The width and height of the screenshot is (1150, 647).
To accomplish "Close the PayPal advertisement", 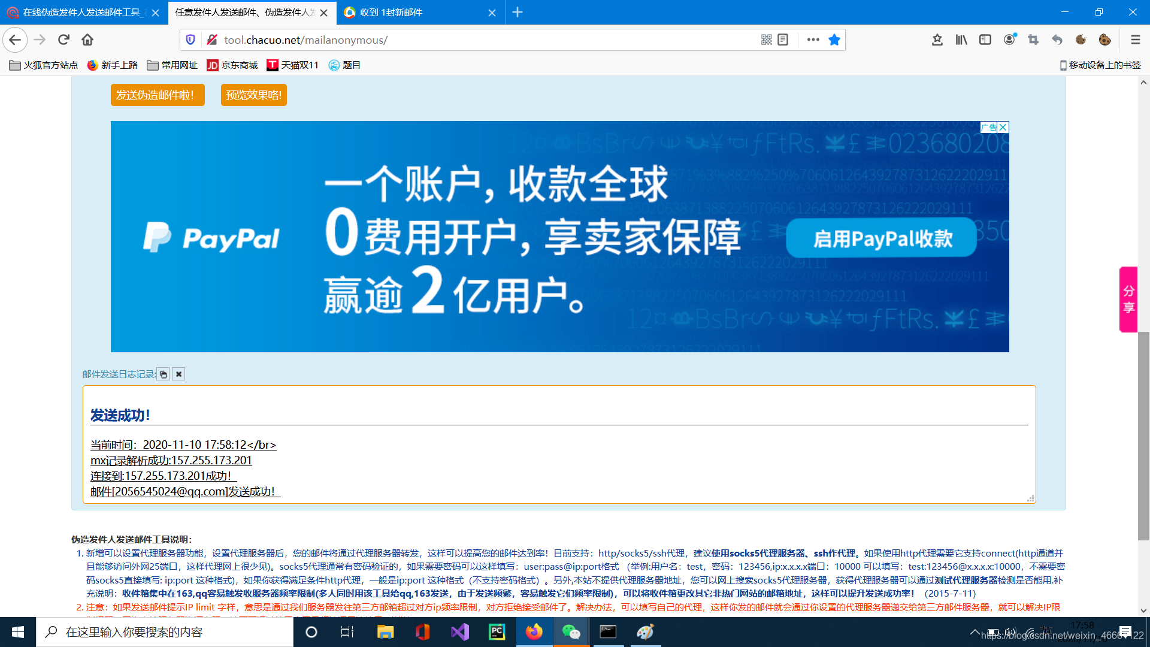I will point(1003,127).
